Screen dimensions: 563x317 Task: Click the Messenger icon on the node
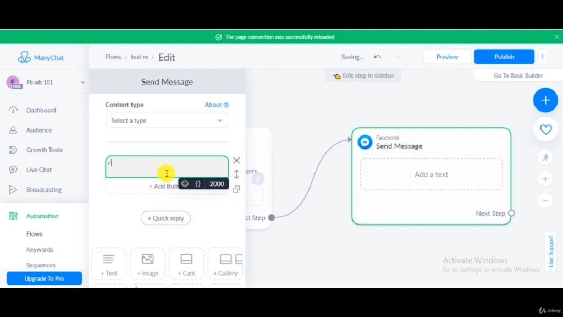[x=365, y=142]
